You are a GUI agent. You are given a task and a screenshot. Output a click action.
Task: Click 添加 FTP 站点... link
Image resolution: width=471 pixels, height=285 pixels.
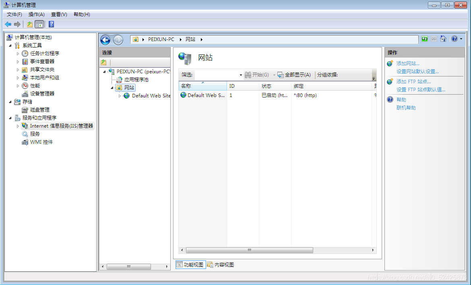(413, 81)
